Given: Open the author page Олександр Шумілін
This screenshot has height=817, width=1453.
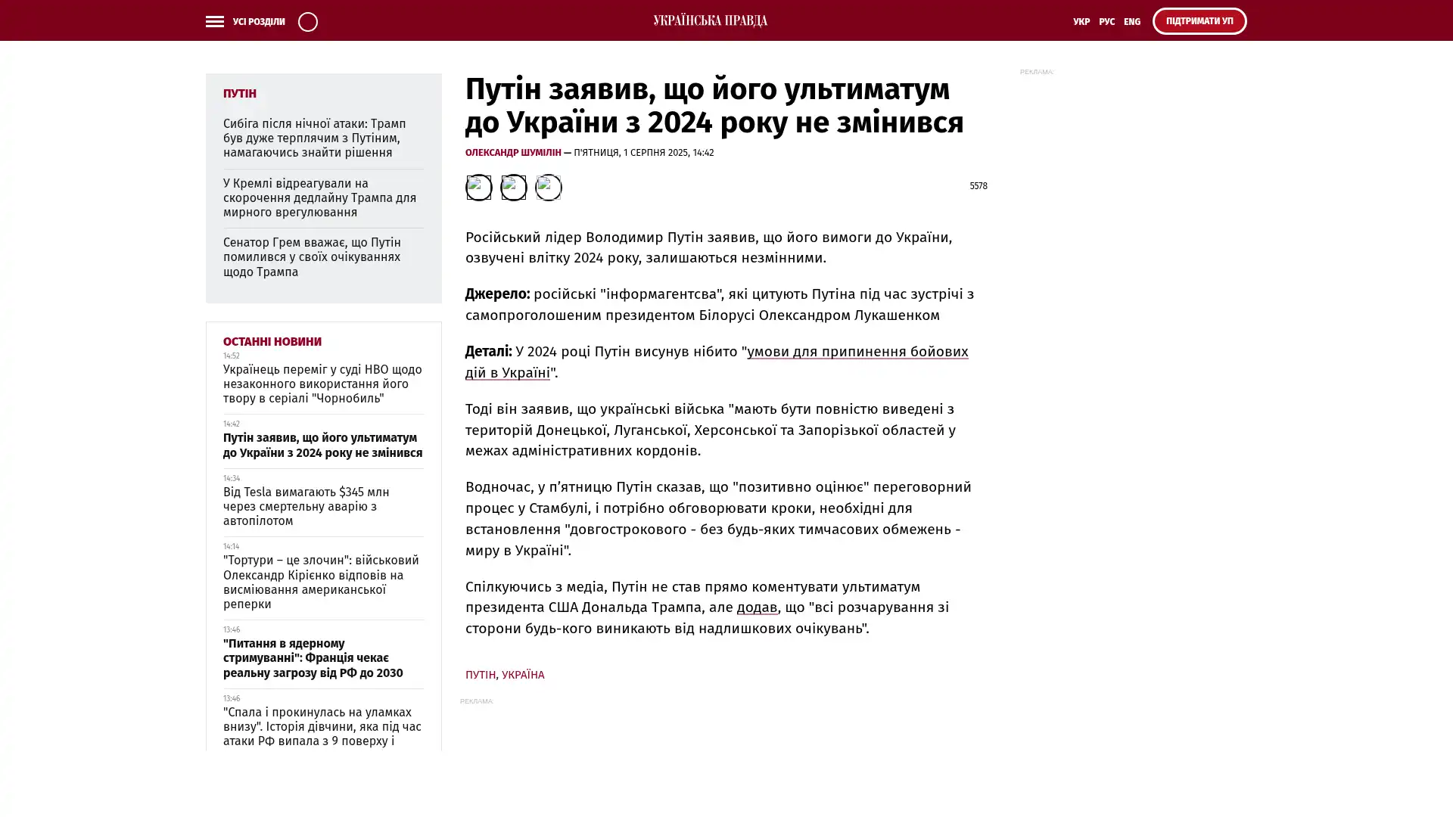Looking at the screenshot, I should [513, 152].
